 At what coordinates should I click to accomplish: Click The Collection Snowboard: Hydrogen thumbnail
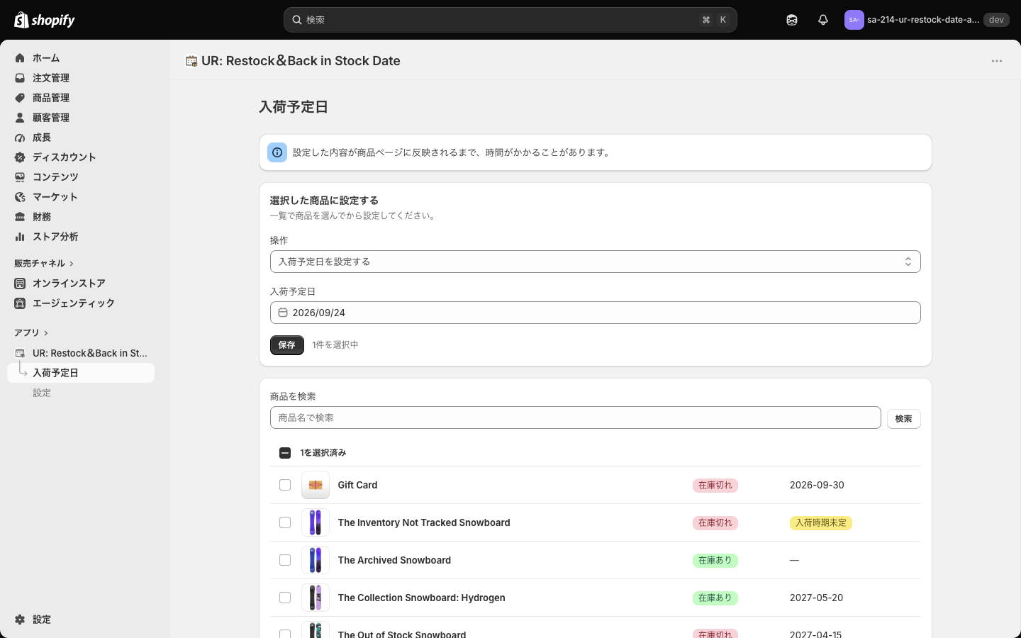316,598
